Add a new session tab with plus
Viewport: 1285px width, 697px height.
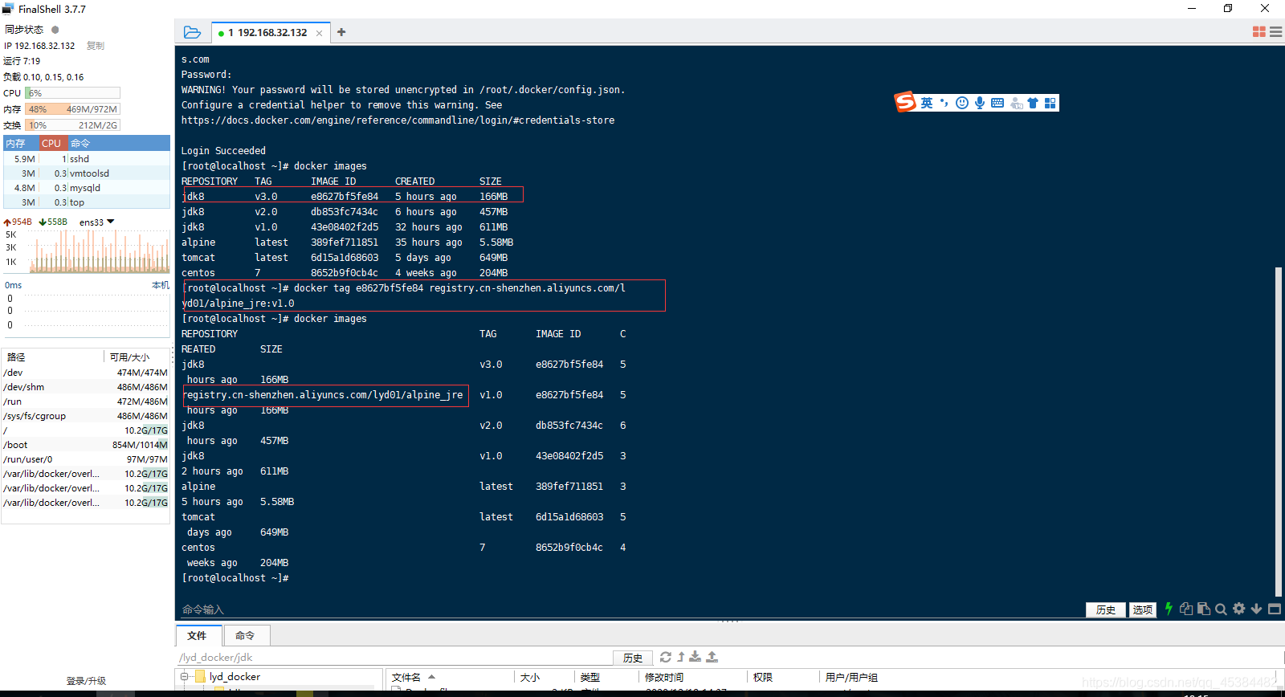coord(341,32)
